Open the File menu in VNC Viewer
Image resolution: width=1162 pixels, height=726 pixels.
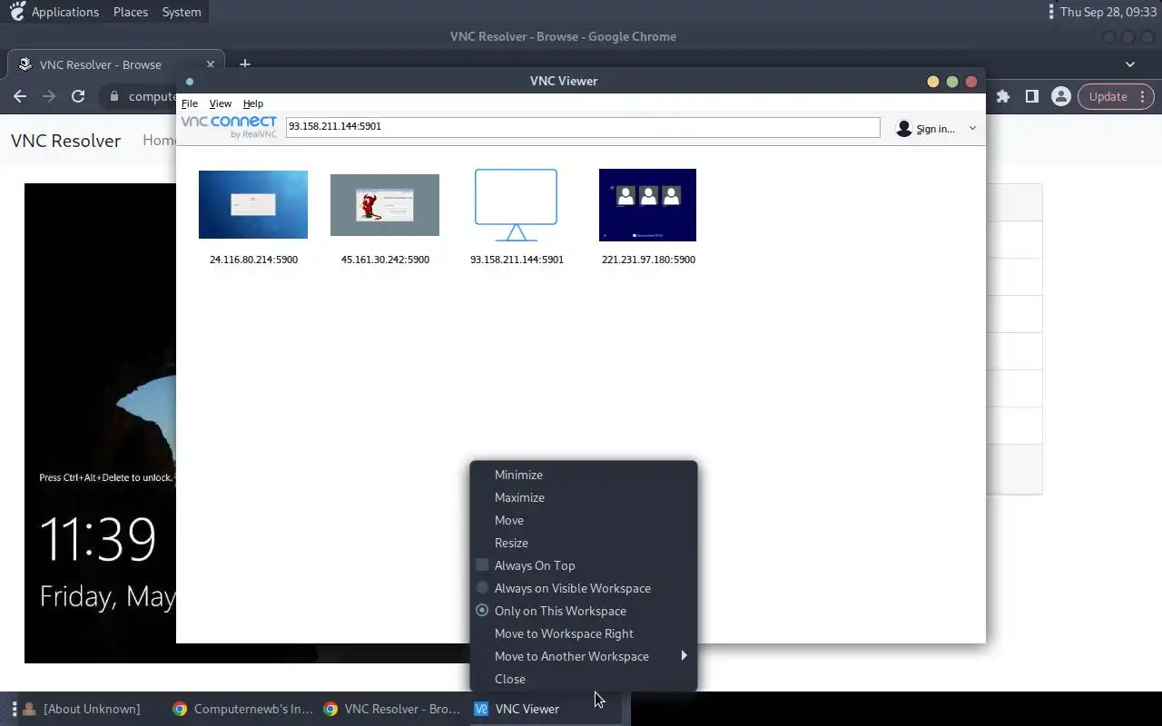tap(190, 103)
